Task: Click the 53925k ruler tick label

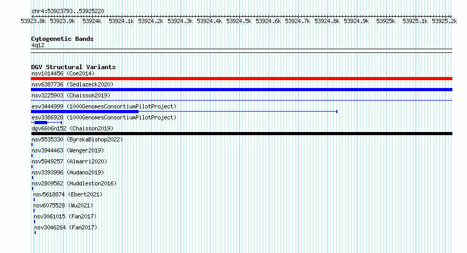Action: 386,21
